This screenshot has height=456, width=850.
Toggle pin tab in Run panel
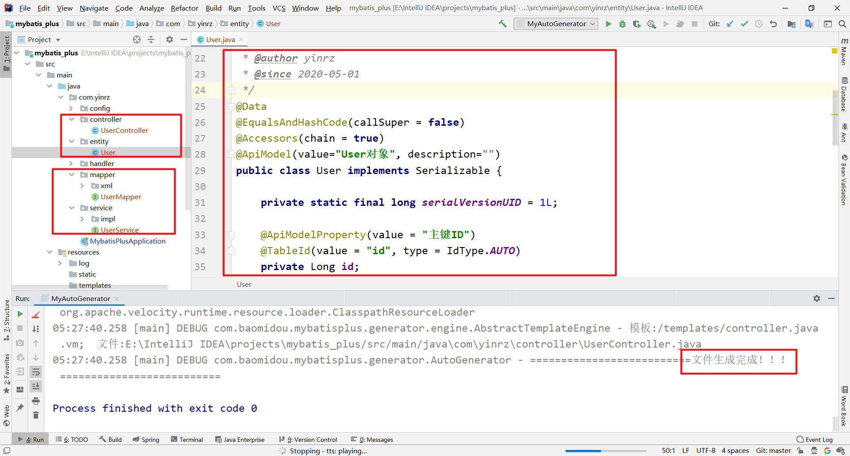[20, 407]
